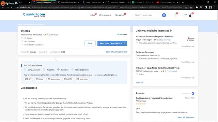The height and width of the screenshot is (122, 218).
Task: Click Read All 5 Reviews link
Action: point(186,118)
